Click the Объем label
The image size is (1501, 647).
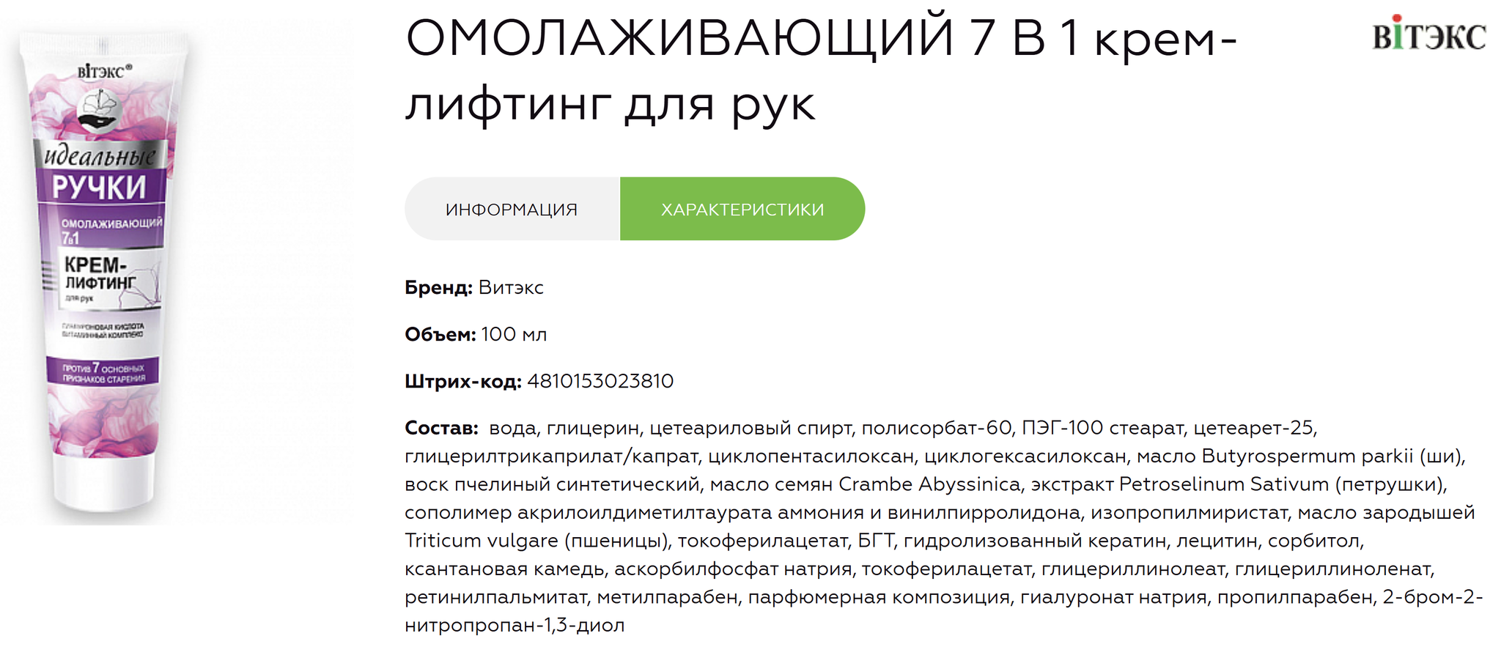440,335
